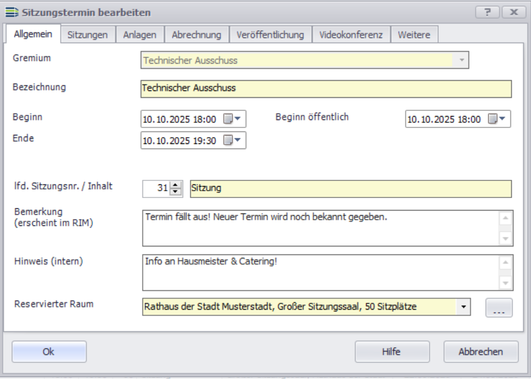Viewport: 531px width, 379px height.
Task: Cancel with the Abbrechen button
Action: (480, 352)
